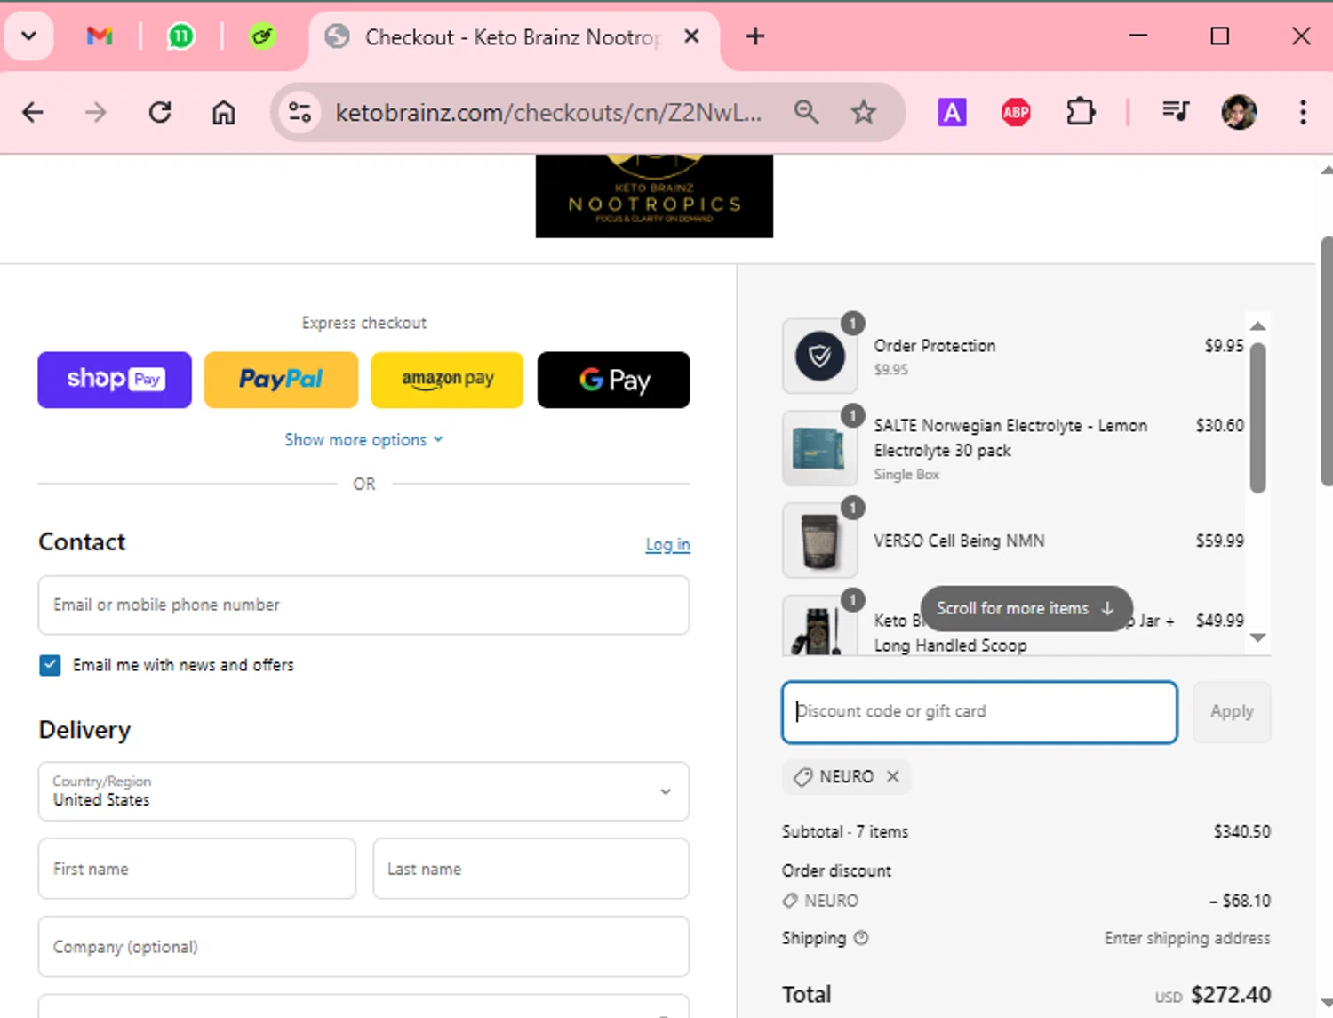Viewport: 1333px width, 1018px height.
Task: Click the Keto Brainz Nootropics logo
Action: pos(654,196)
